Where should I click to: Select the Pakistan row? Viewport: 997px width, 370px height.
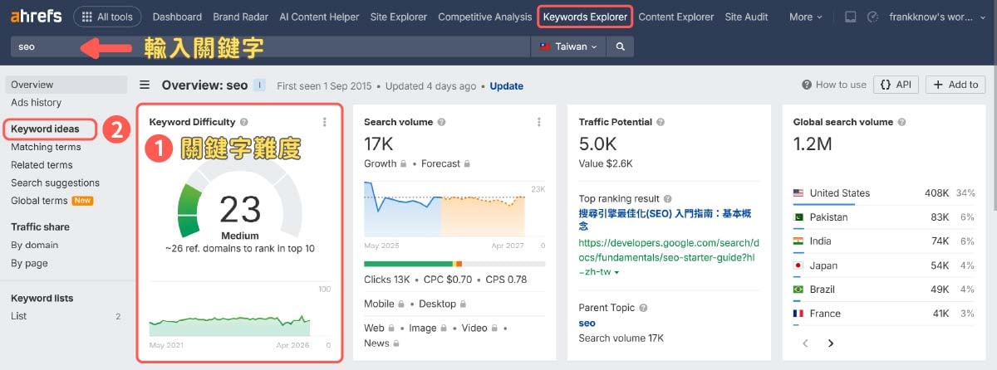pos(885,217)
